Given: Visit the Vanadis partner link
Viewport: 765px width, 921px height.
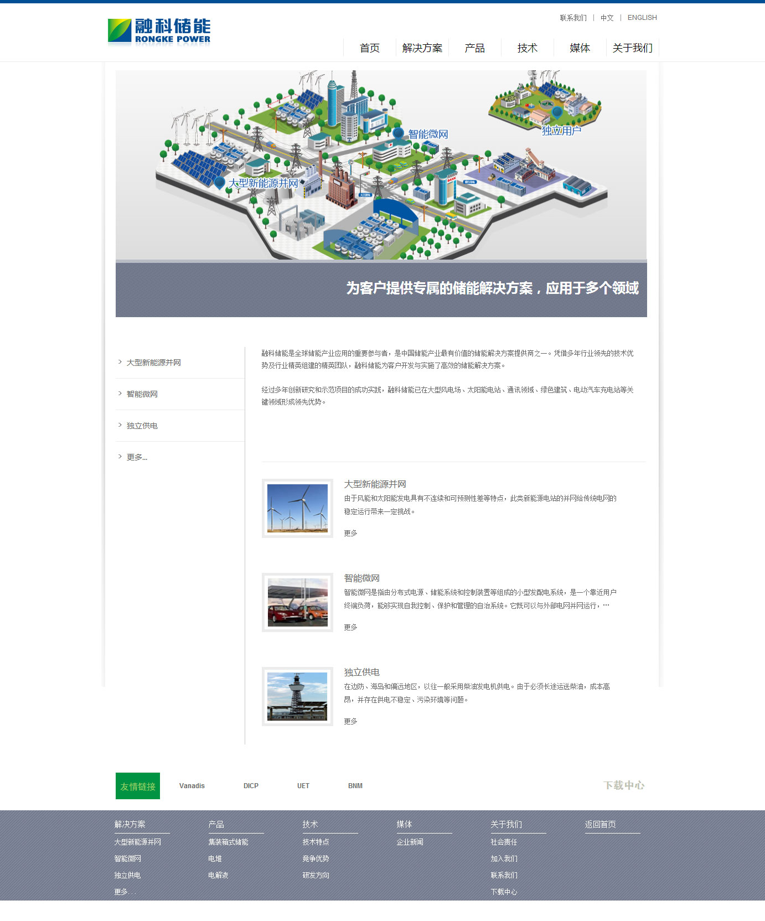Looking at the screenshot, I should coord(192,786).
